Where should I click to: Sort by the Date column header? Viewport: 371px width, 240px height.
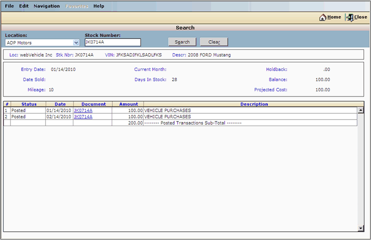pyautogui.click(x=60, y=104)
